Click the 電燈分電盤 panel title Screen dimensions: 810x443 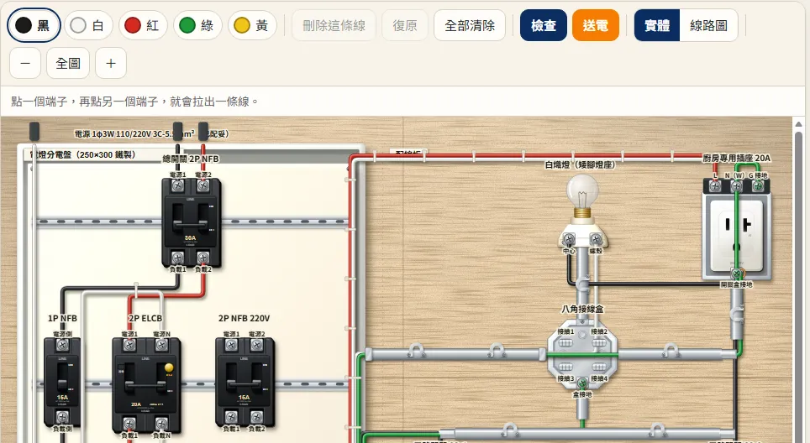click(82, 154)
